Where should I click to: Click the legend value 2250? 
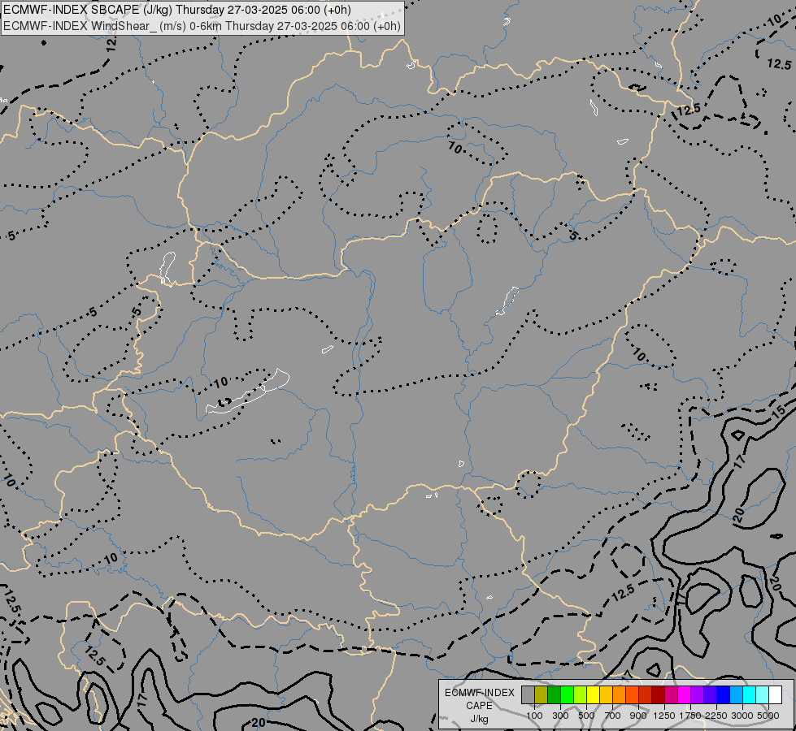716,716
